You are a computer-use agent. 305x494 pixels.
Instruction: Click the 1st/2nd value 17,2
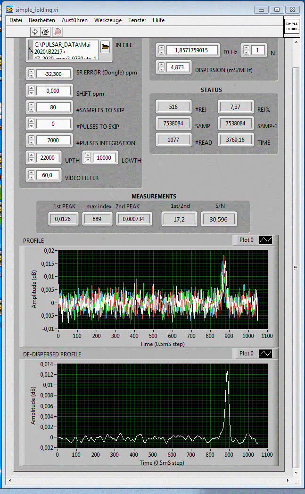[x=179, y=219]
